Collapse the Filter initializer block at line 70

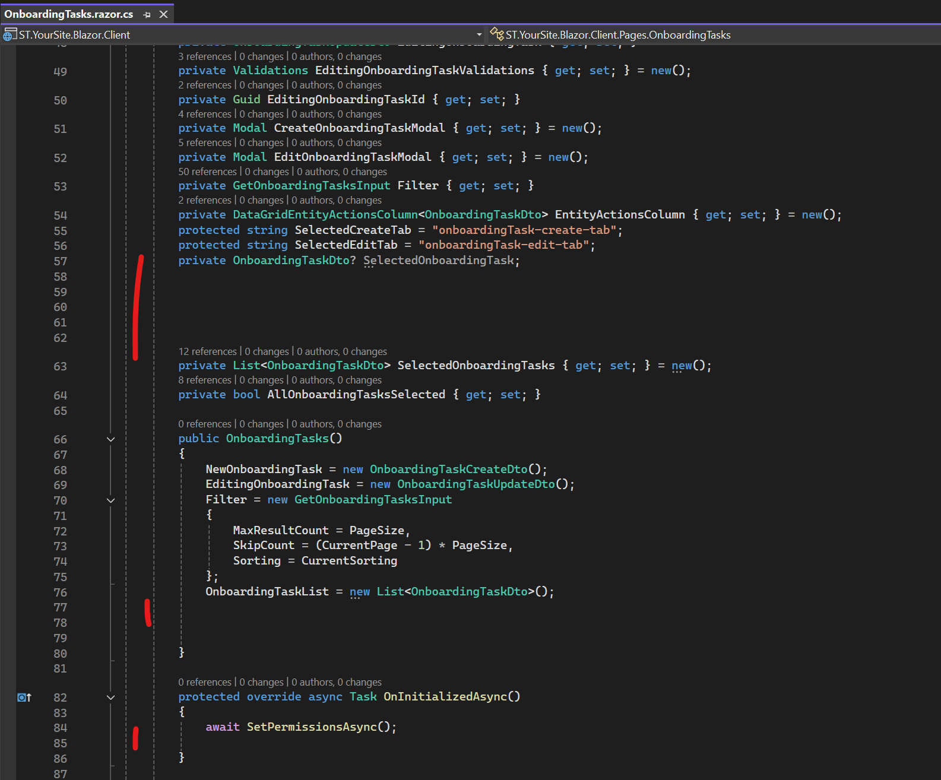[x=110, y=500]
